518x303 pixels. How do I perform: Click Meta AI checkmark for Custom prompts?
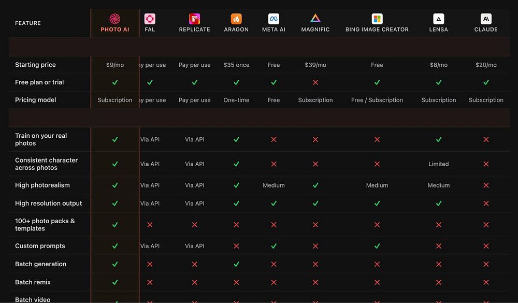pyautogui.click(x=274, y=246)
